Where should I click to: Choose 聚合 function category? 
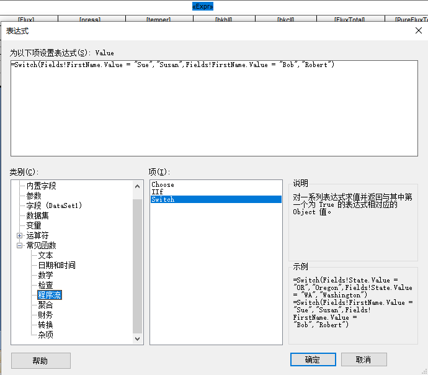click(45, 305)
